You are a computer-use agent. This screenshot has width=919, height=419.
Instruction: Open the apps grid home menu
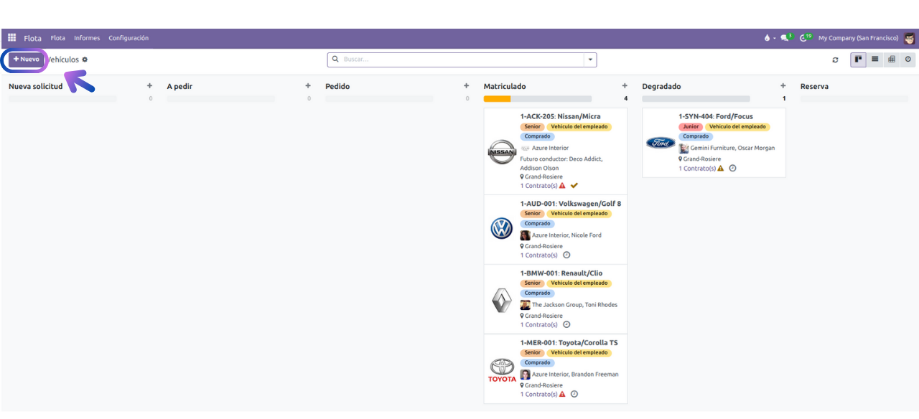[x=12, y=38]
